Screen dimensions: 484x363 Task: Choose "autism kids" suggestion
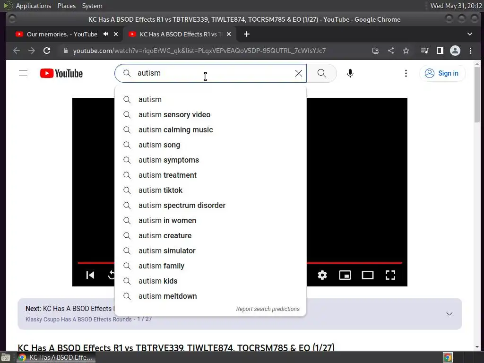click(x=210, y=281)
